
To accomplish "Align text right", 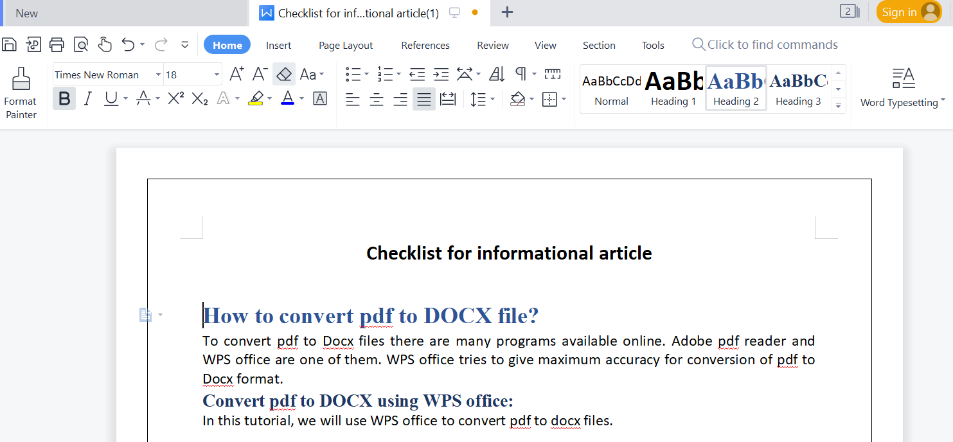I will click(400, 99).
